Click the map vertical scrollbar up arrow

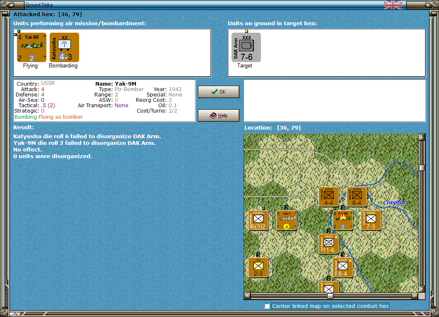point(422,137)
